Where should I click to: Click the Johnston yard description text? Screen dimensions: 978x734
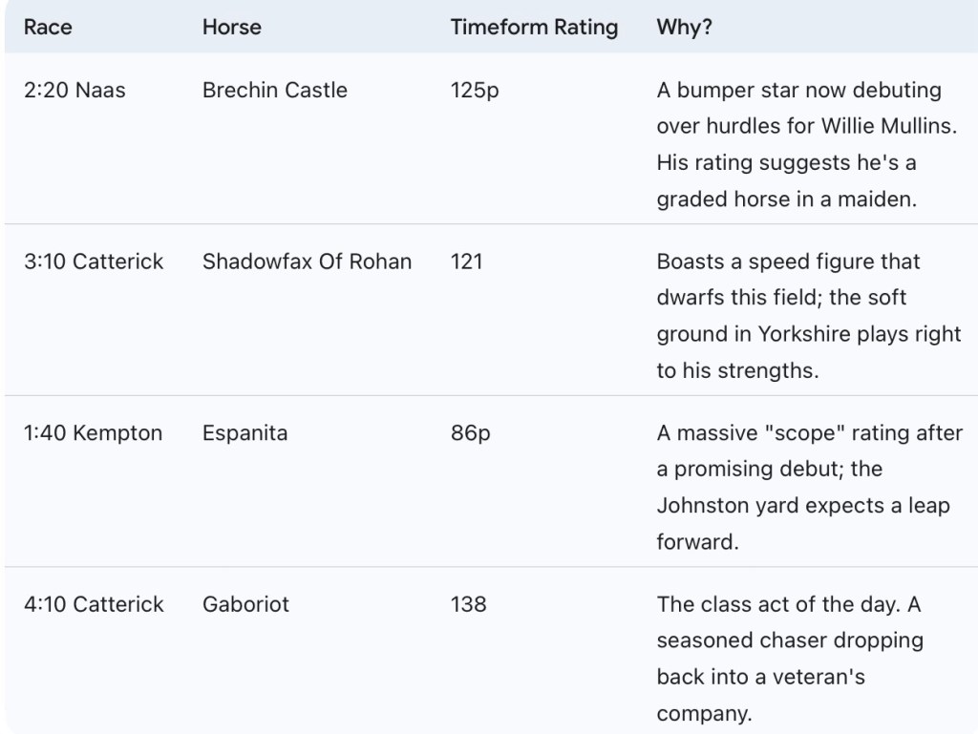(809, 488)
